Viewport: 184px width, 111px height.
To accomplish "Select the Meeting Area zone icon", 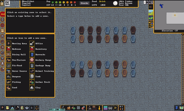I will coord(9,44).
